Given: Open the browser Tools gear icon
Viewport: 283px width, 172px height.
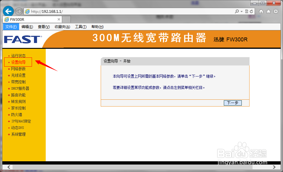Looking at the screenshot, I should click(276, 12).
